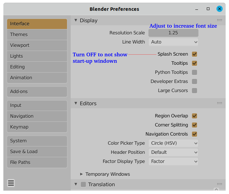
Task: Select the Keymap category
Action: point(37,127)
